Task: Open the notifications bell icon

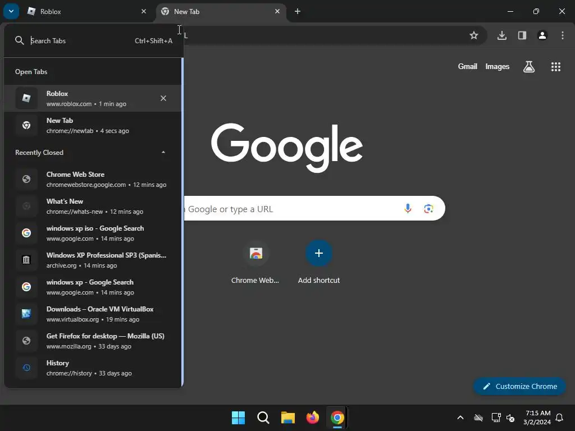Action: (560, 418)
